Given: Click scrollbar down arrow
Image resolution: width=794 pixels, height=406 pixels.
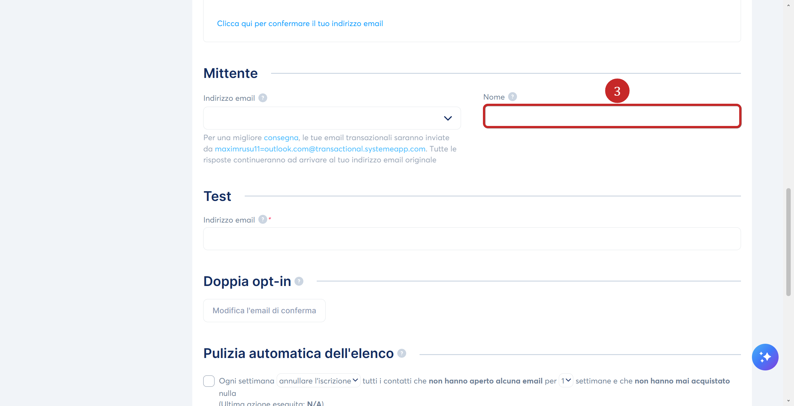Looking at the screenshot, I should (788, 401).
